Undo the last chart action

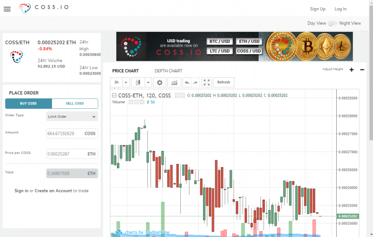[x=187, y=82]
